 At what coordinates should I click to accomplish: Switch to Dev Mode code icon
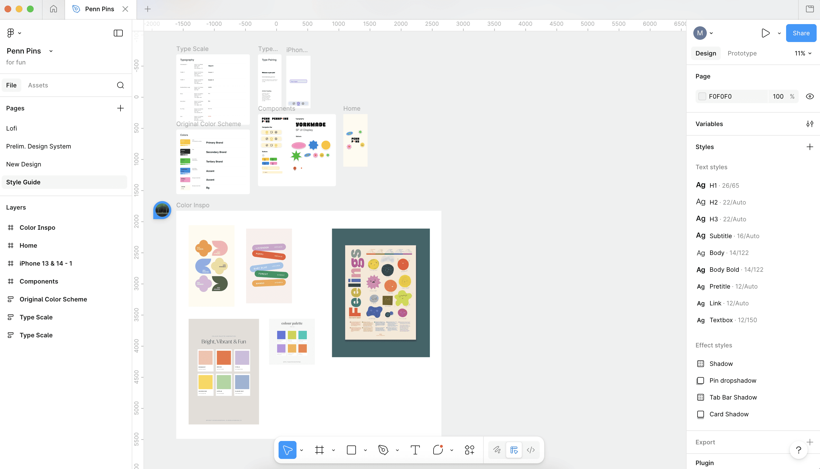[x=531, y=450]
